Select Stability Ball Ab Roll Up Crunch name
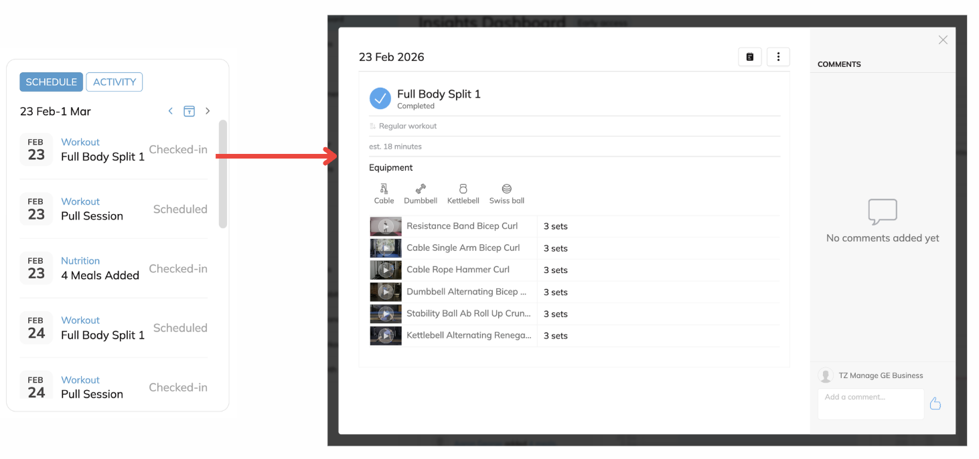 (x=469, y=313)
